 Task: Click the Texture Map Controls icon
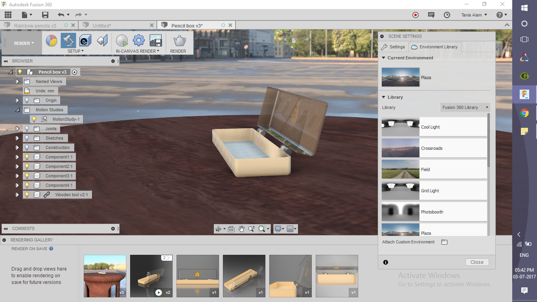tap(102, 41)
